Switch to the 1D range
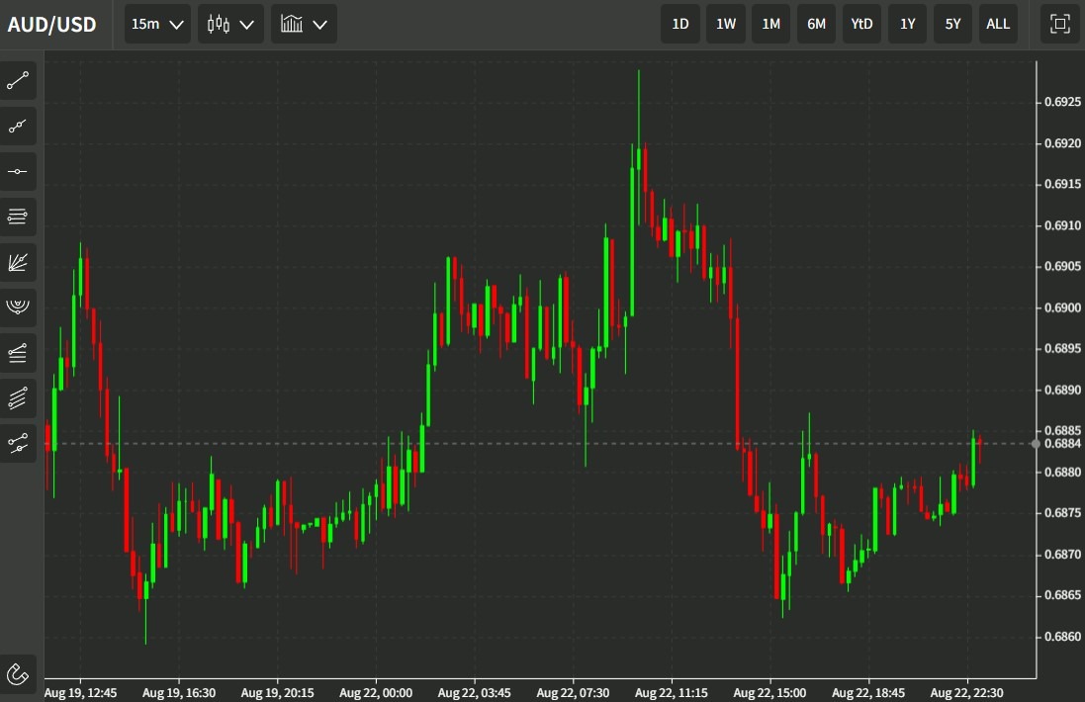1085x702 pixels. 680,24
